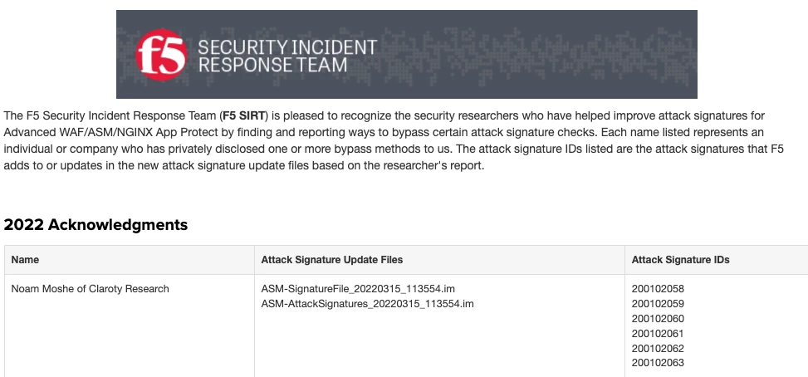Click signature ID 200102061
This screenshot has width=808, height=377.
(x=658, y=334)
